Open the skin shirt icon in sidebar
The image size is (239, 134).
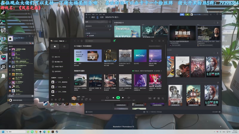coord(59,99)
